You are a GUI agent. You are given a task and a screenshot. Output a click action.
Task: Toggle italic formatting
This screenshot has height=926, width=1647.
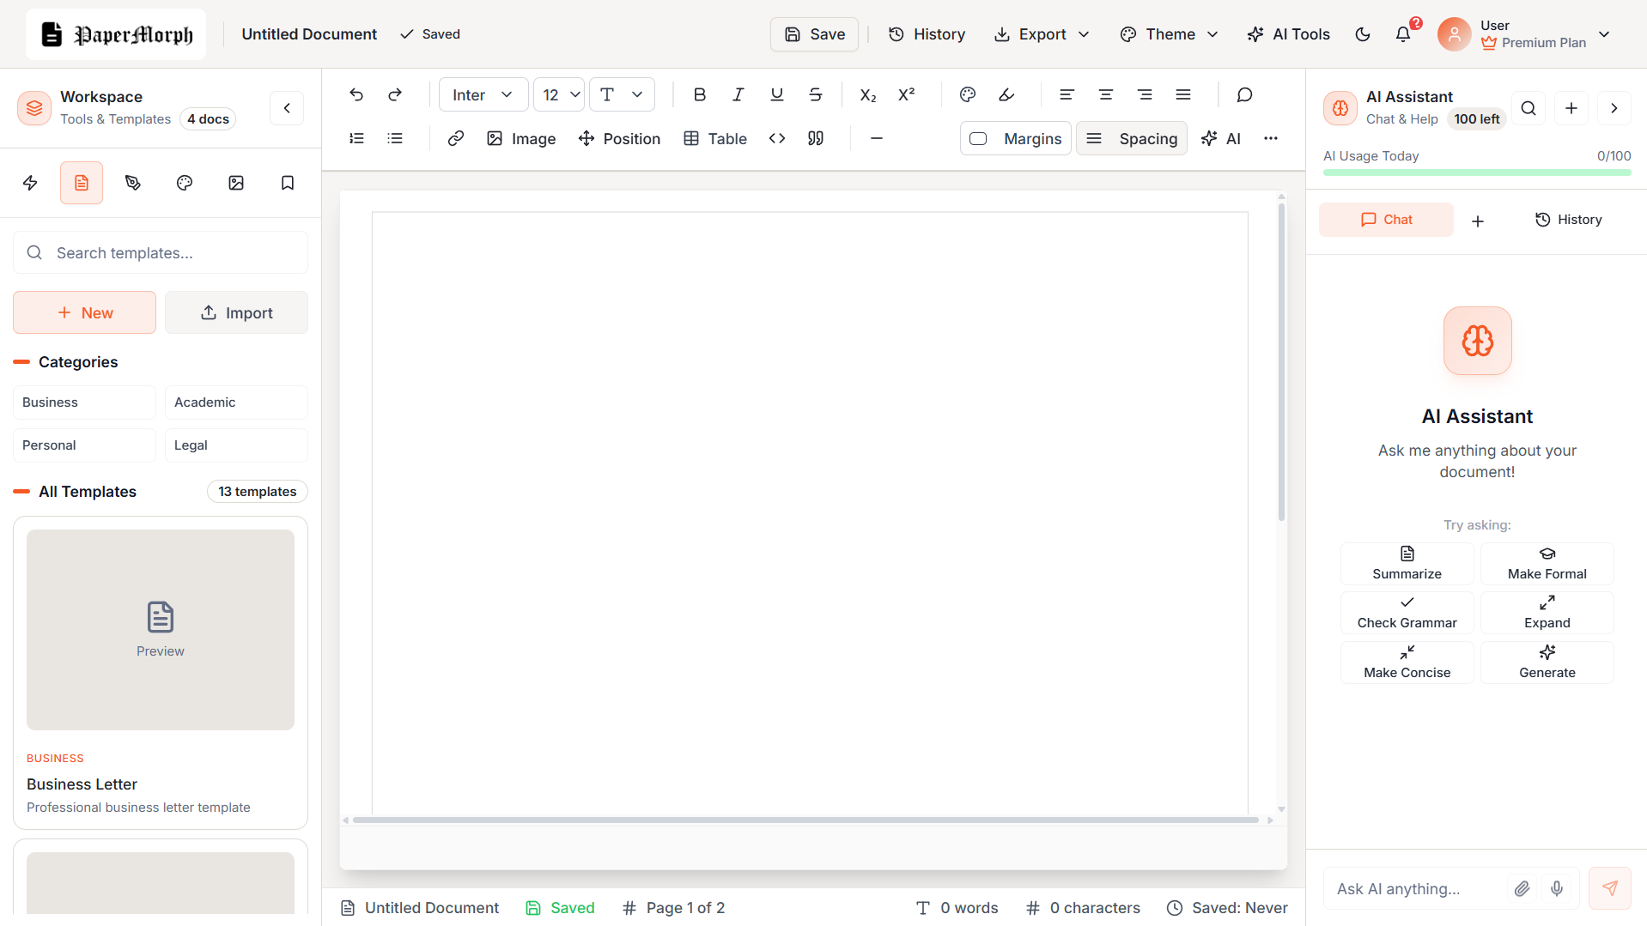tap(738, 94)
